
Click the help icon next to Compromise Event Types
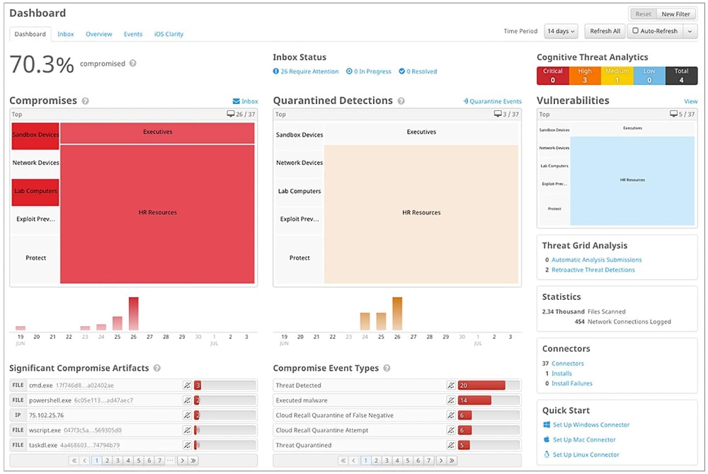pos(385,368)
